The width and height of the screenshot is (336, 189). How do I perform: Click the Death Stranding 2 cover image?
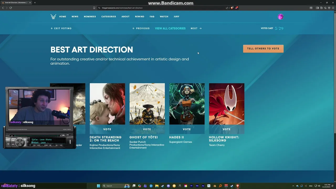coord(107,104)
